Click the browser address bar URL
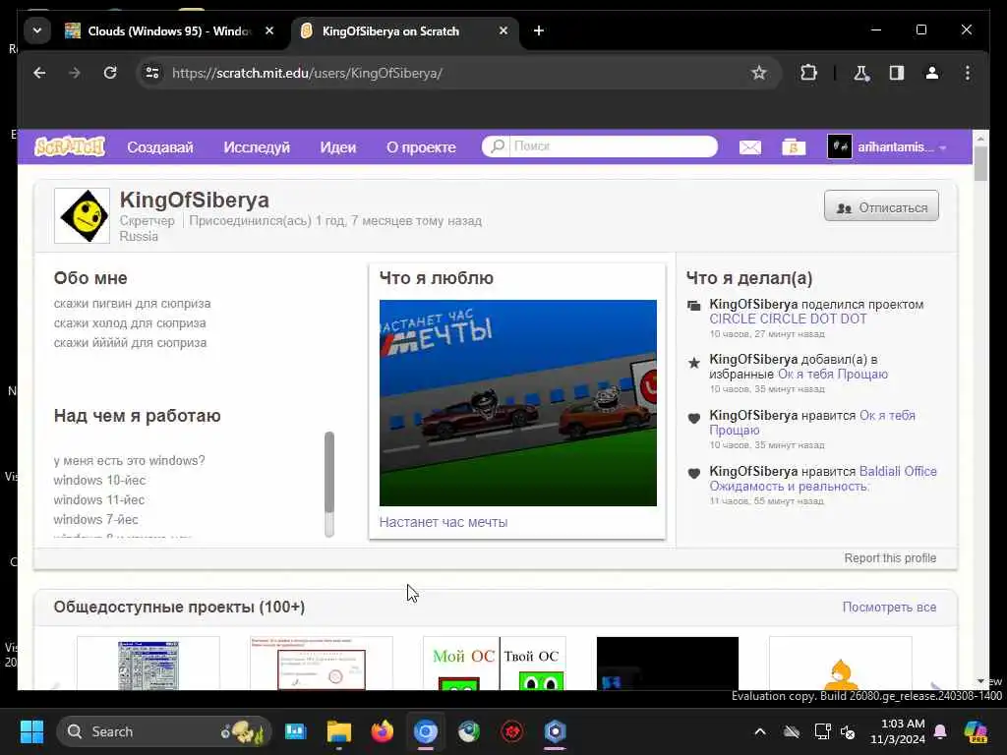 307,73
